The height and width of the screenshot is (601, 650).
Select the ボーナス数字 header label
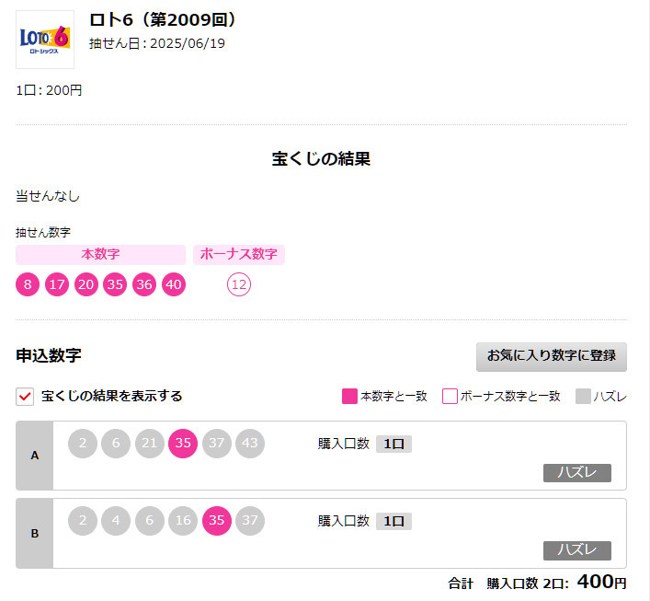[x=239, y=254]
